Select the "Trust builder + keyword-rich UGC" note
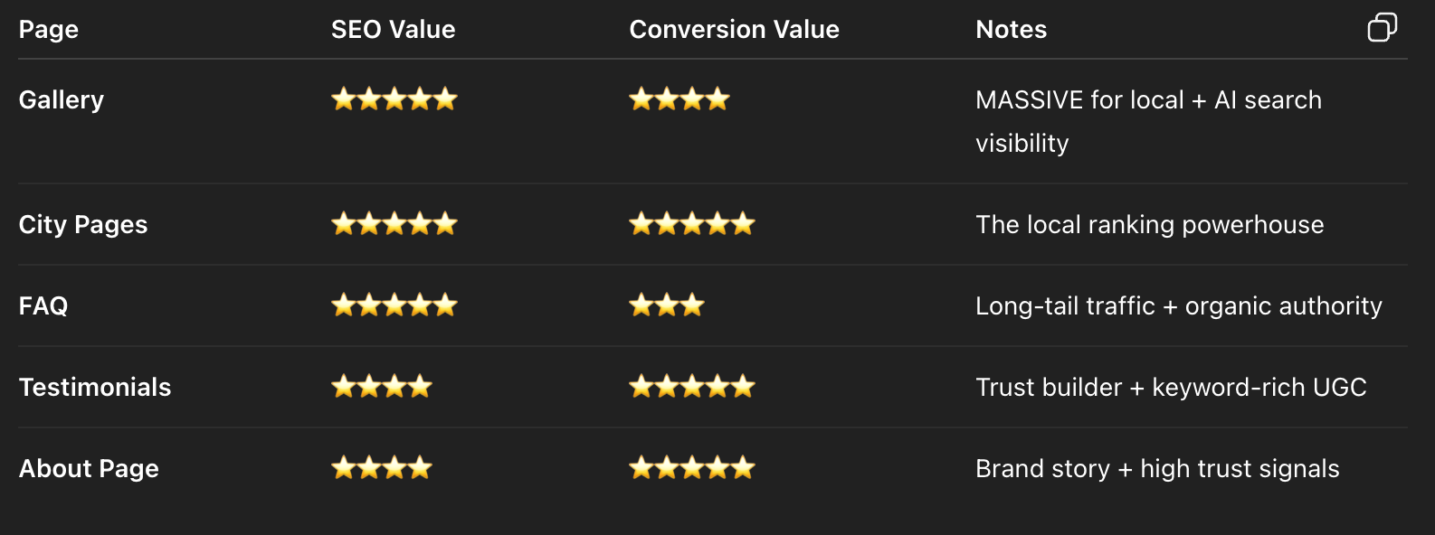Viewport: 1435px width, 535px height. [x=1170, y=387]
